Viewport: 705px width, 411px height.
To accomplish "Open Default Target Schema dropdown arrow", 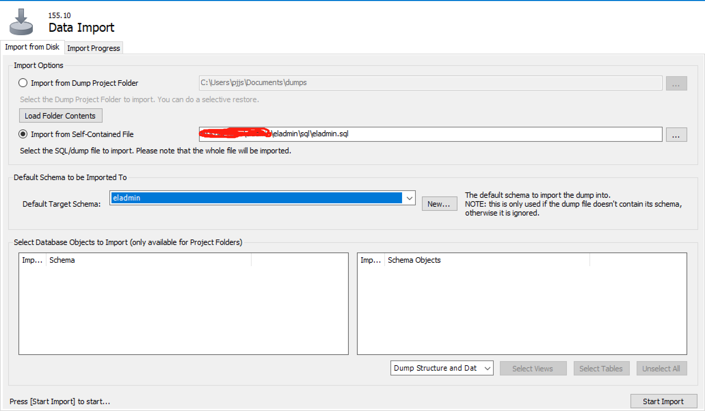I will (409, 198).
